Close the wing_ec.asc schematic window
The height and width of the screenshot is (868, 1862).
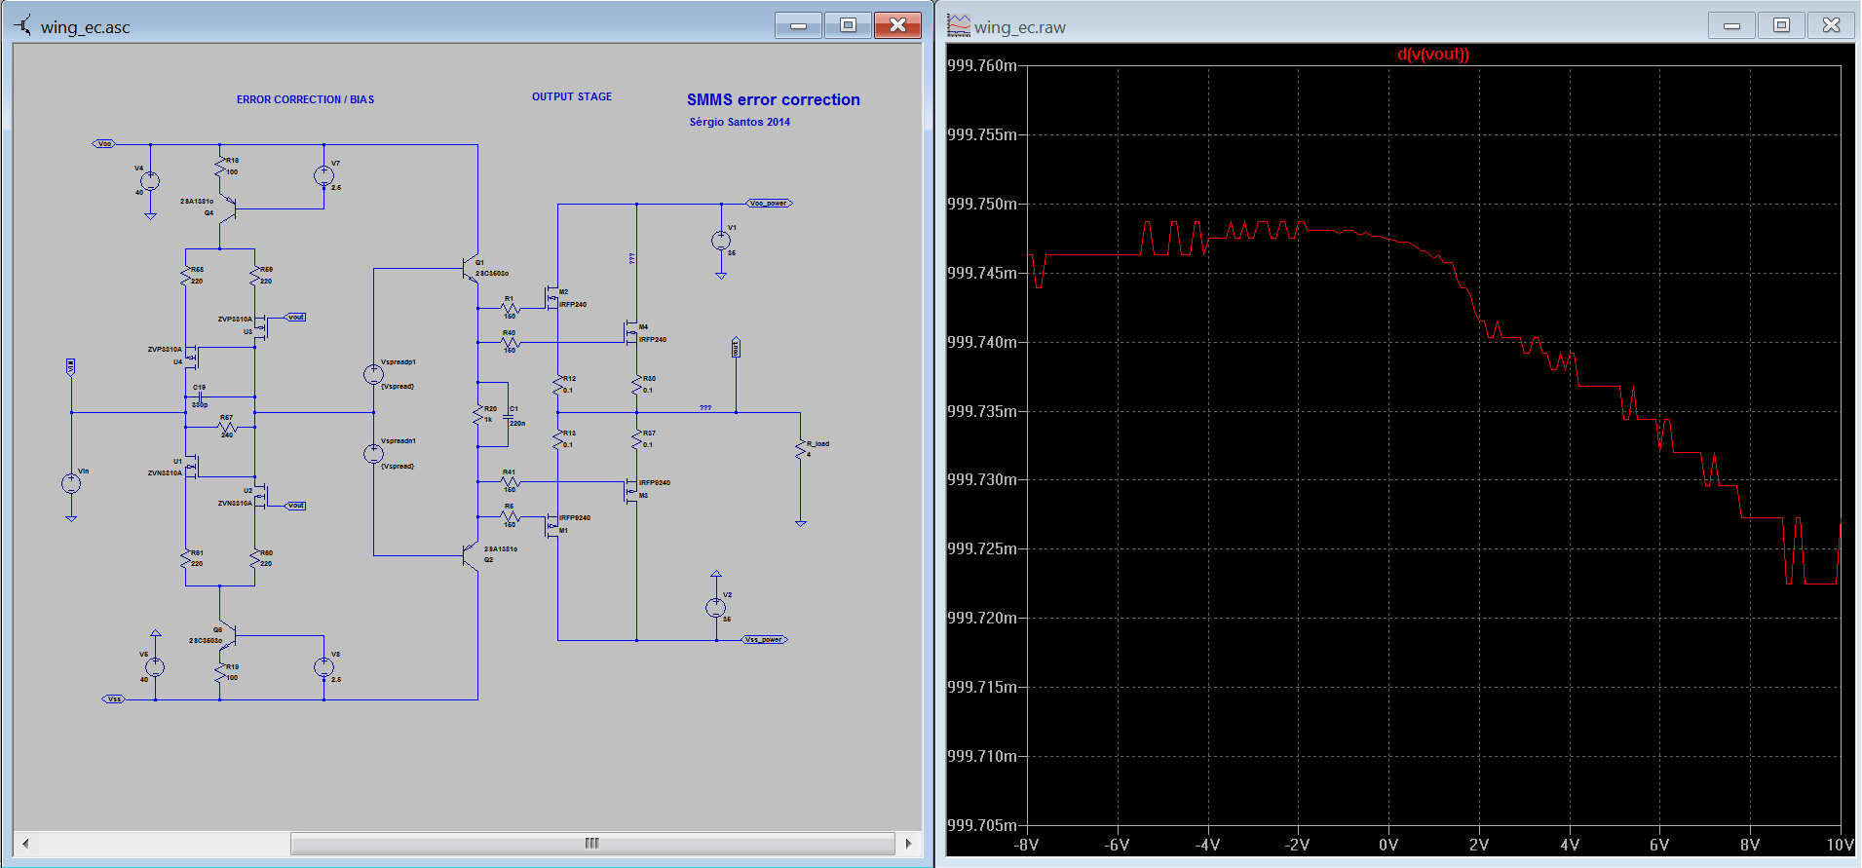tap(898, 25)
